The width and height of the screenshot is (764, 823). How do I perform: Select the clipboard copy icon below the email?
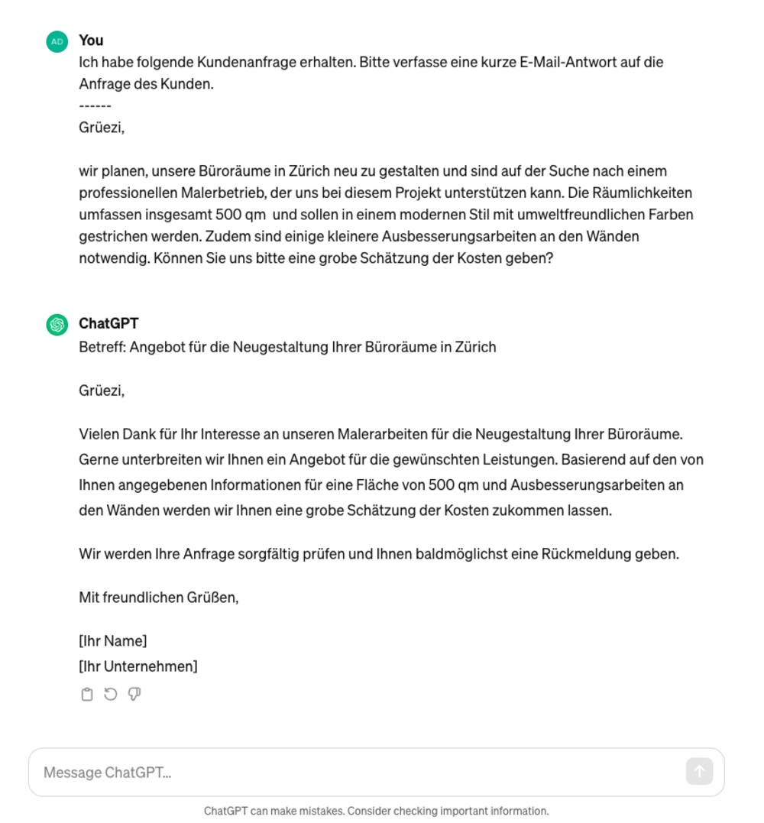tap(86, 694)
